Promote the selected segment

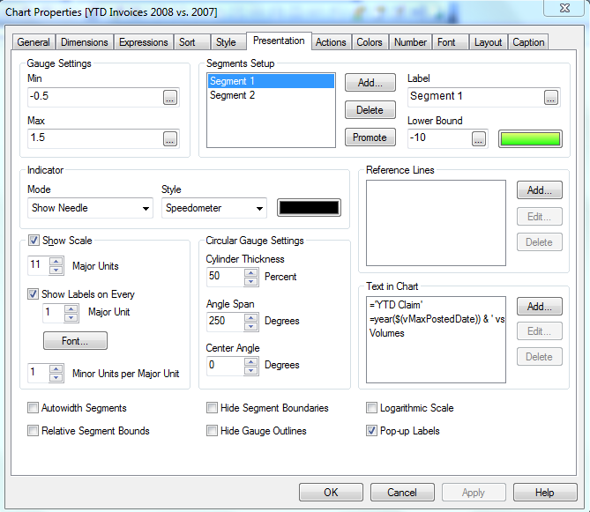370,137
